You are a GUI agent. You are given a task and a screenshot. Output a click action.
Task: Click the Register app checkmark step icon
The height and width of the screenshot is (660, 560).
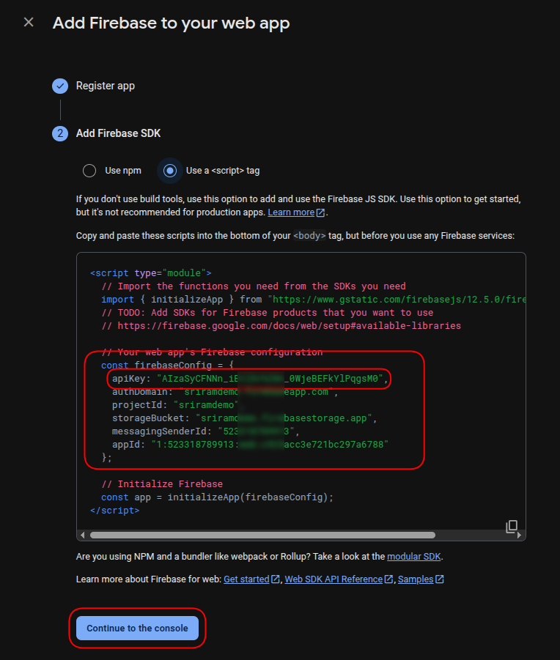click(60, 86)
